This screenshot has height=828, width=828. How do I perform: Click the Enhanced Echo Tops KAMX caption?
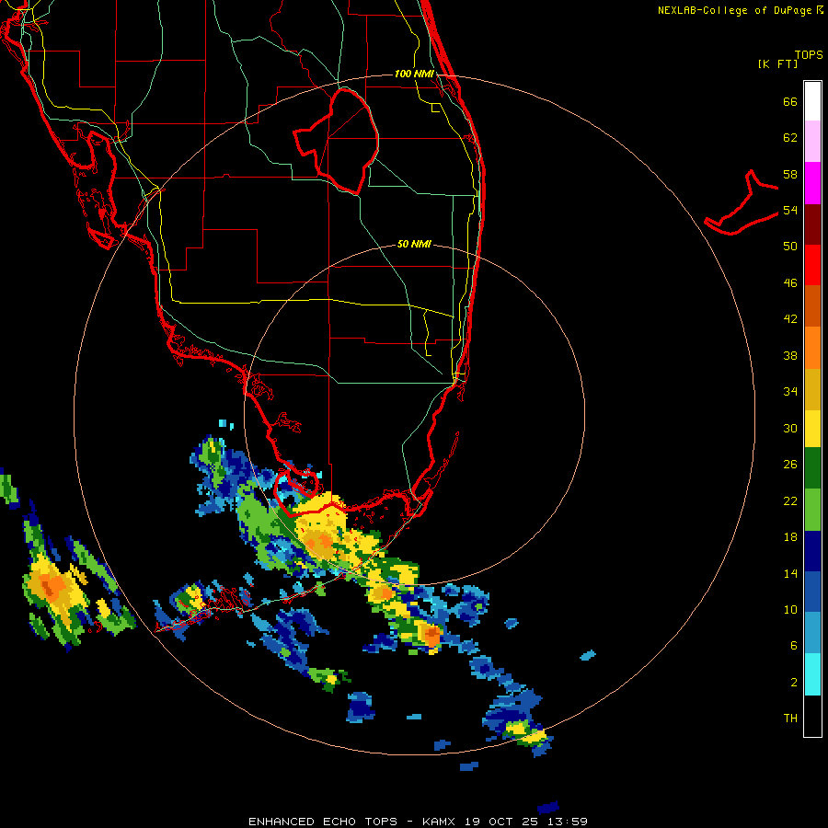[418, 822]
